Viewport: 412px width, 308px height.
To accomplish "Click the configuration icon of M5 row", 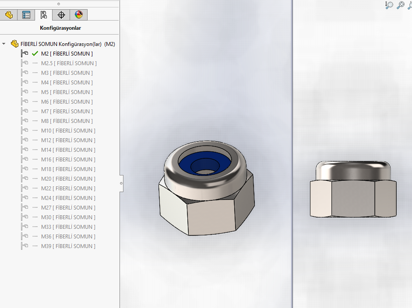I will coord(25,92).
